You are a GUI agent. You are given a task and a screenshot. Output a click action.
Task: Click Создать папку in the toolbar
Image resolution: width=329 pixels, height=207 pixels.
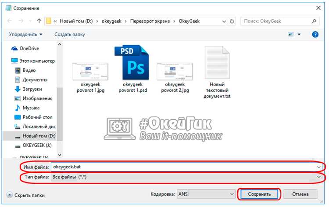(x=70, y=34)
